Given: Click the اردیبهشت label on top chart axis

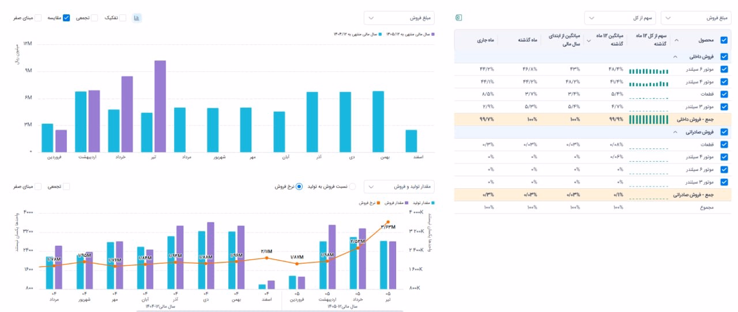Looking at the screenshot, I should coord(88,157).
